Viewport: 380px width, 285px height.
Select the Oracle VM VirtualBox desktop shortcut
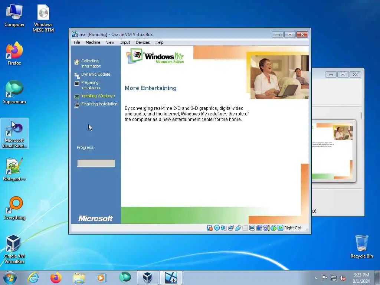point(14,249)
